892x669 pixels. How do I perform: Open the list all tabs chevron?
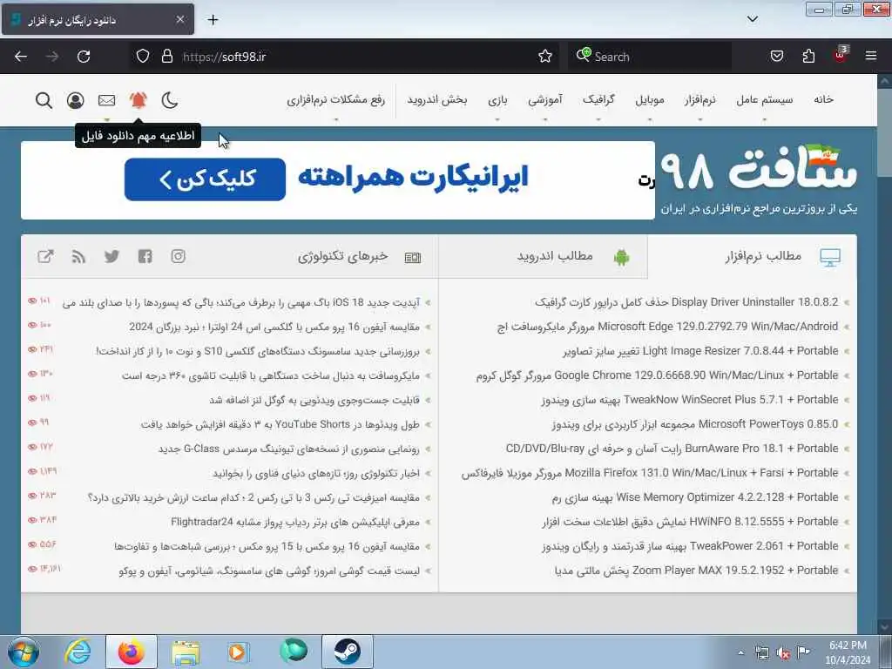(x=752, y=19)
